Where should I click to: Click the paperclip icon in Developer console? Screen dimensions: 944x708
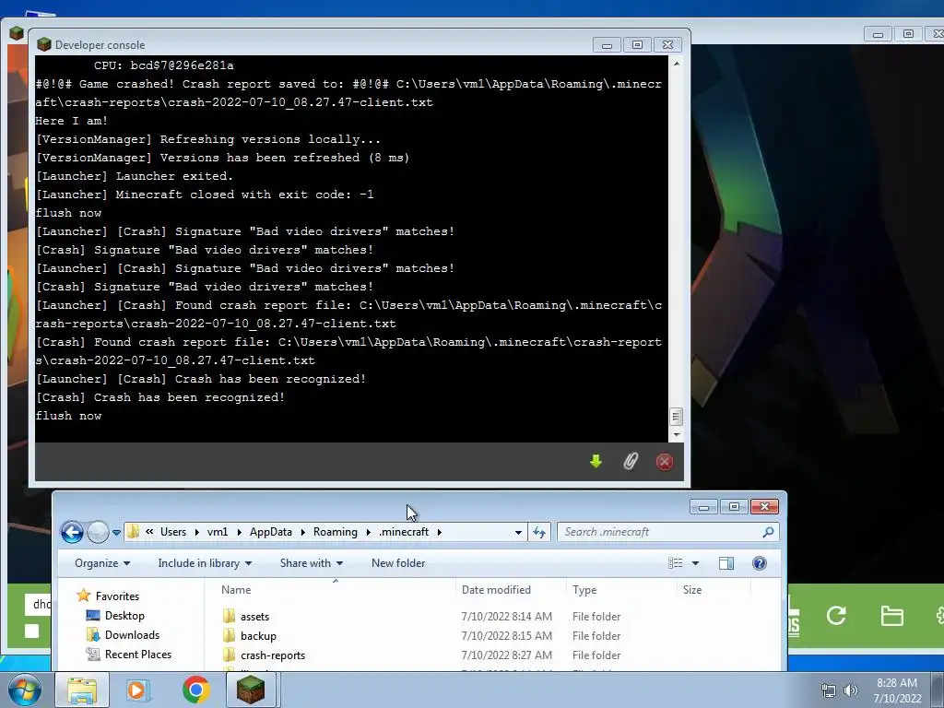tap(631, 462)
